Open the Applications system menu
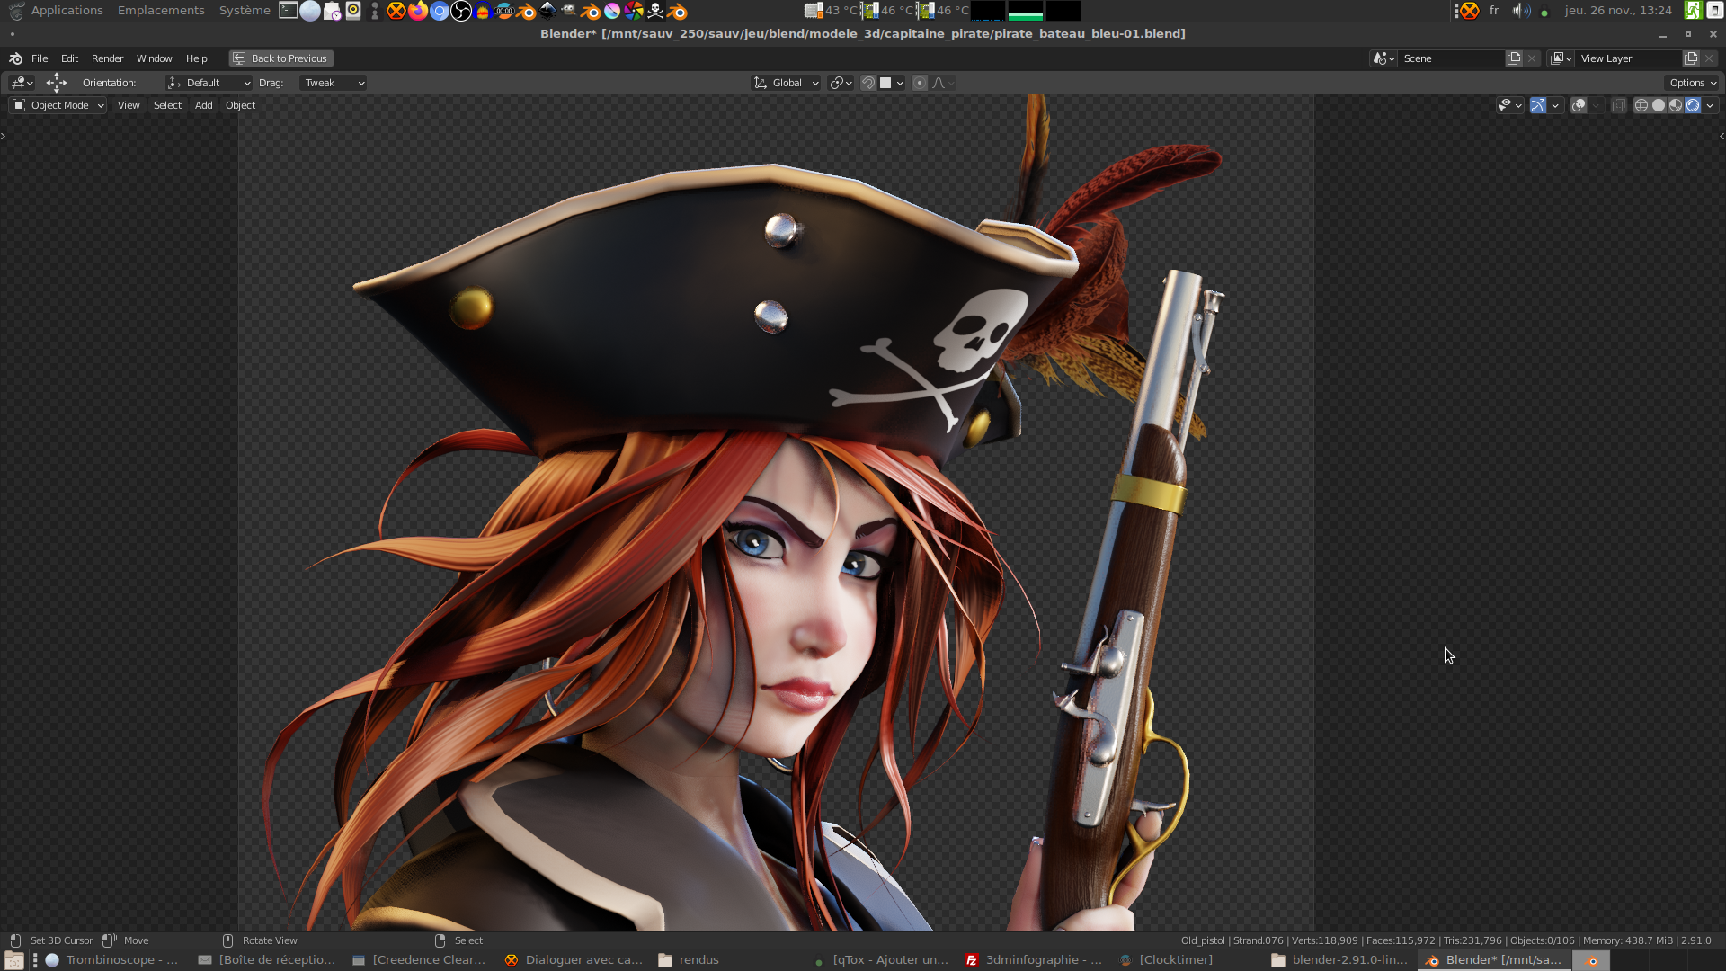This screenshot has width=1726, height=971. point(67,11)
